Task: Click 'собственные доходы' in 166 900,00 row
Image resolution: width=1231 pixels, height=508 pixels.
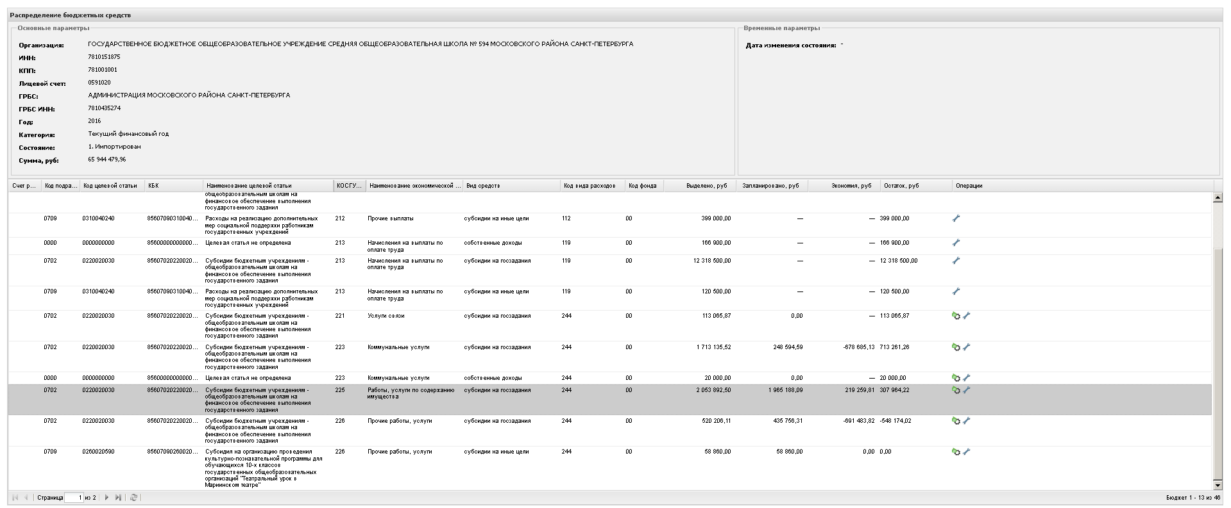Action: click(x=493, y=243)
